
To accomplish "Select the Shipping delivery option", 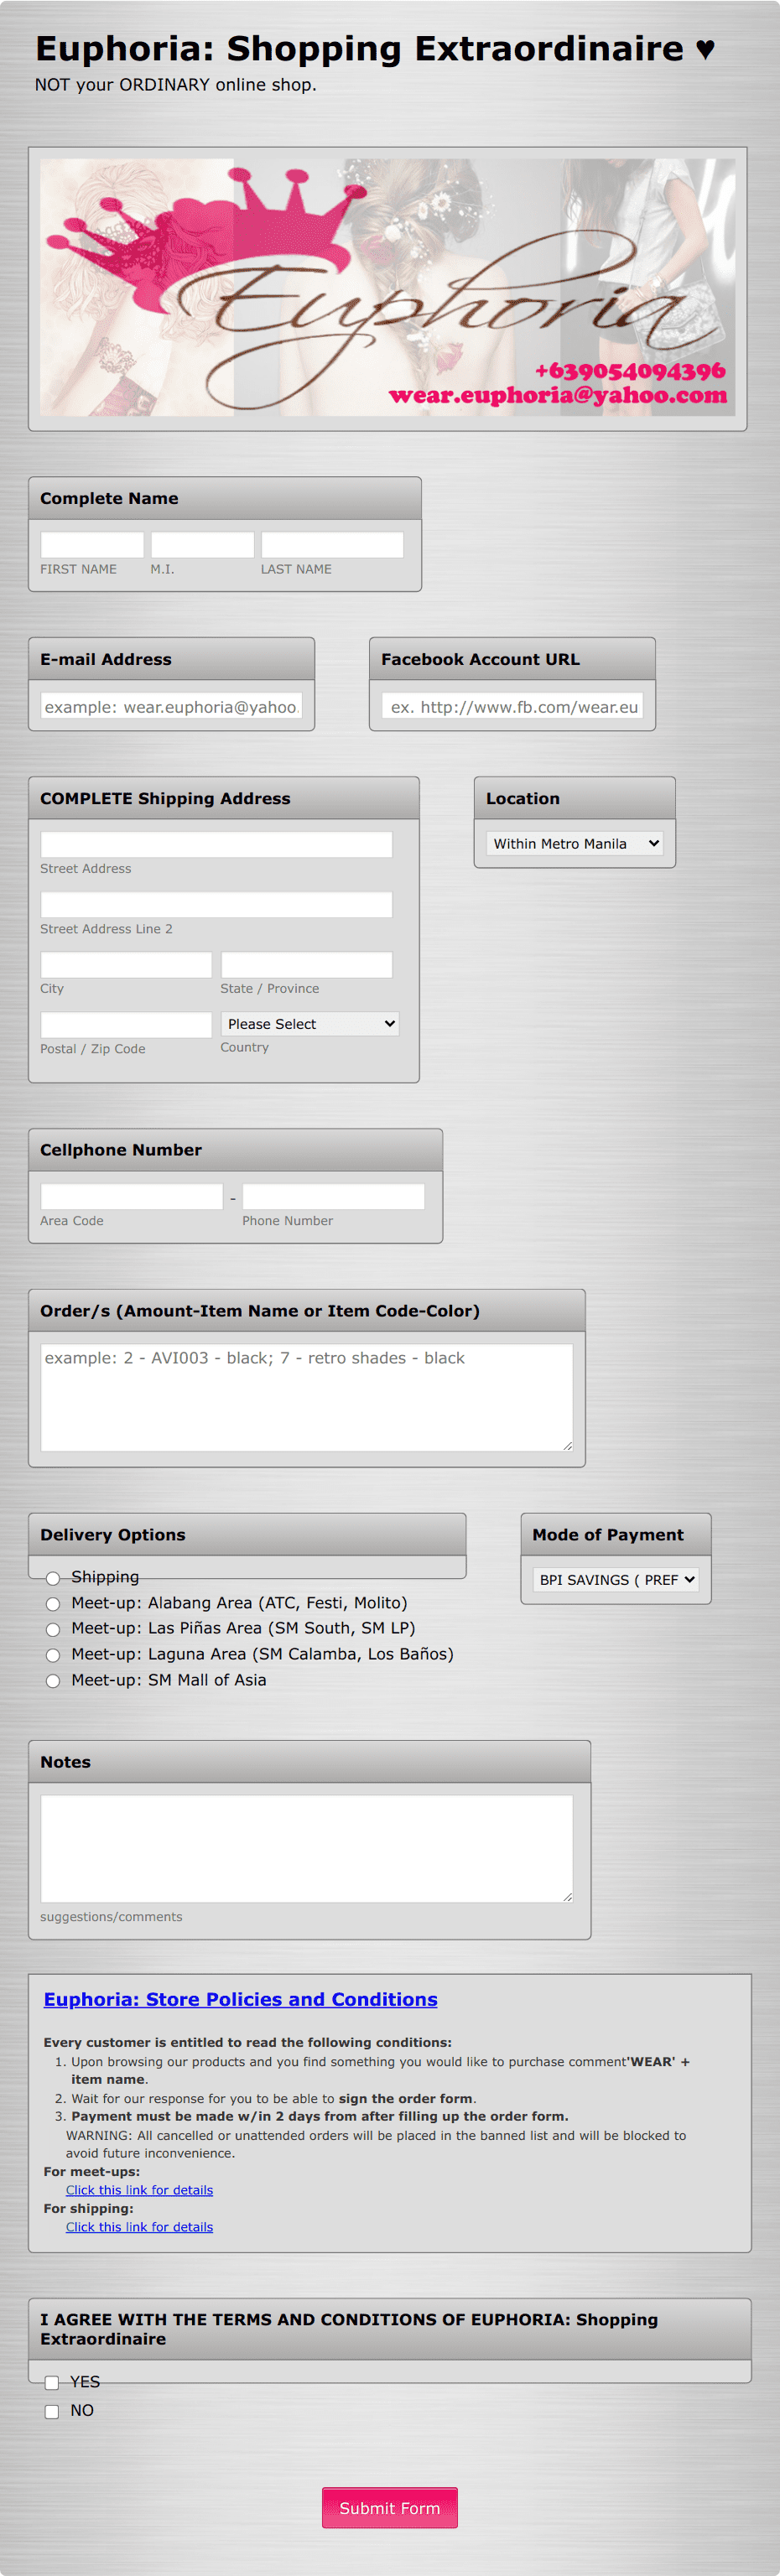I will tap(53, 1578).
